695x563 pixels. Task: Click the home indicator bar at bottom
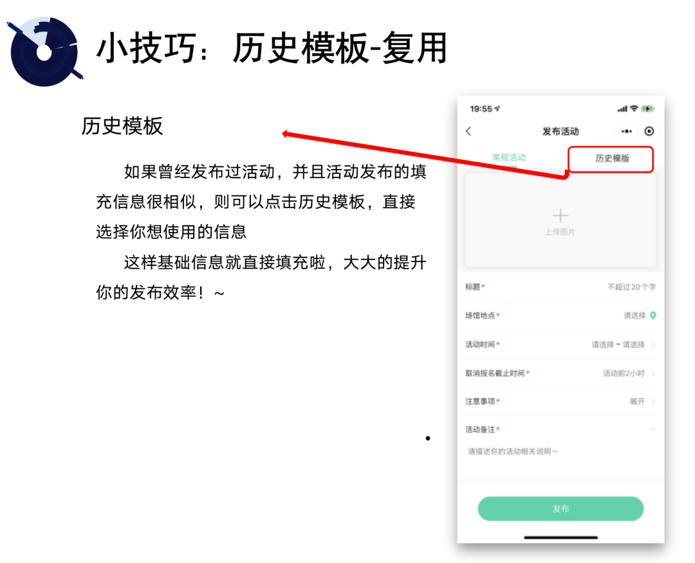[561, 537]
